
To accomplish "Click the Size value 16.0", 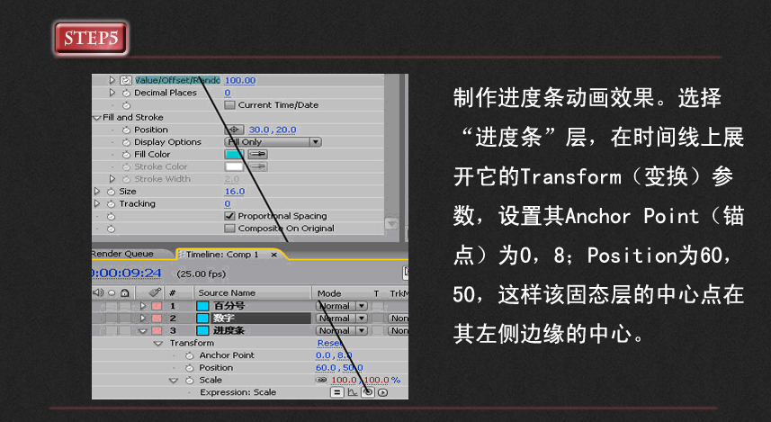I will 235,192.
